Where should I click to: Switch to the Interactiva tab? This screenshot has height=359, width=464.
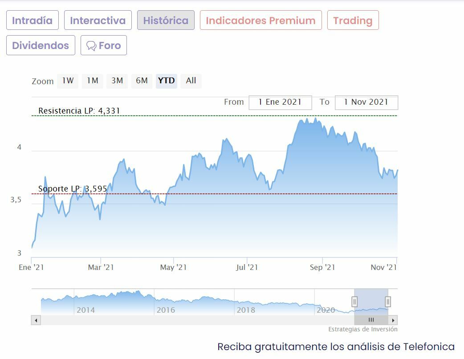tap(98, 20)
